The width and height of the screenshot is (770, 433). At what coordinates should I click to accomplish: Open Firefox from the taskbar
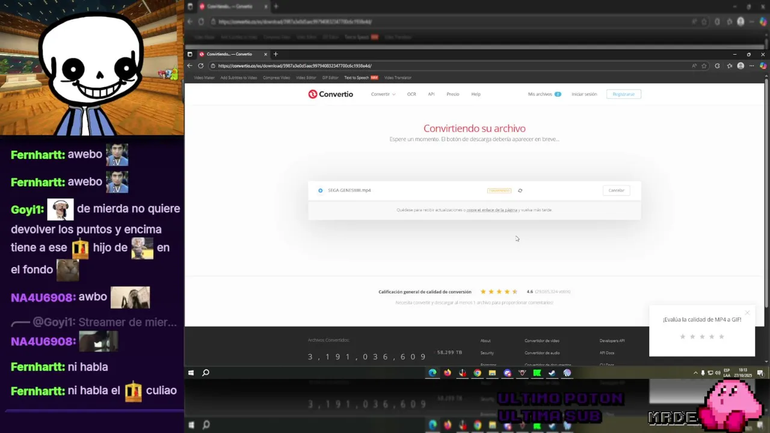point(448,373)
